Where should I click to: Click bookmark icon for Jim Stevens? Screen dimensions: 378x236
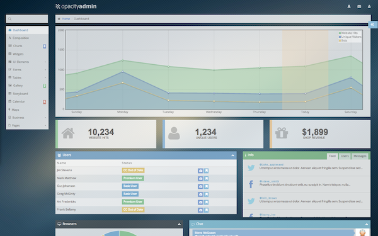point(206,171)
